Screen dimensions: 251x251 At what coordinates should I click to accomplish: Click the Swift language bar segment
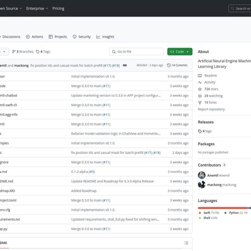click(x=223, y=208)
